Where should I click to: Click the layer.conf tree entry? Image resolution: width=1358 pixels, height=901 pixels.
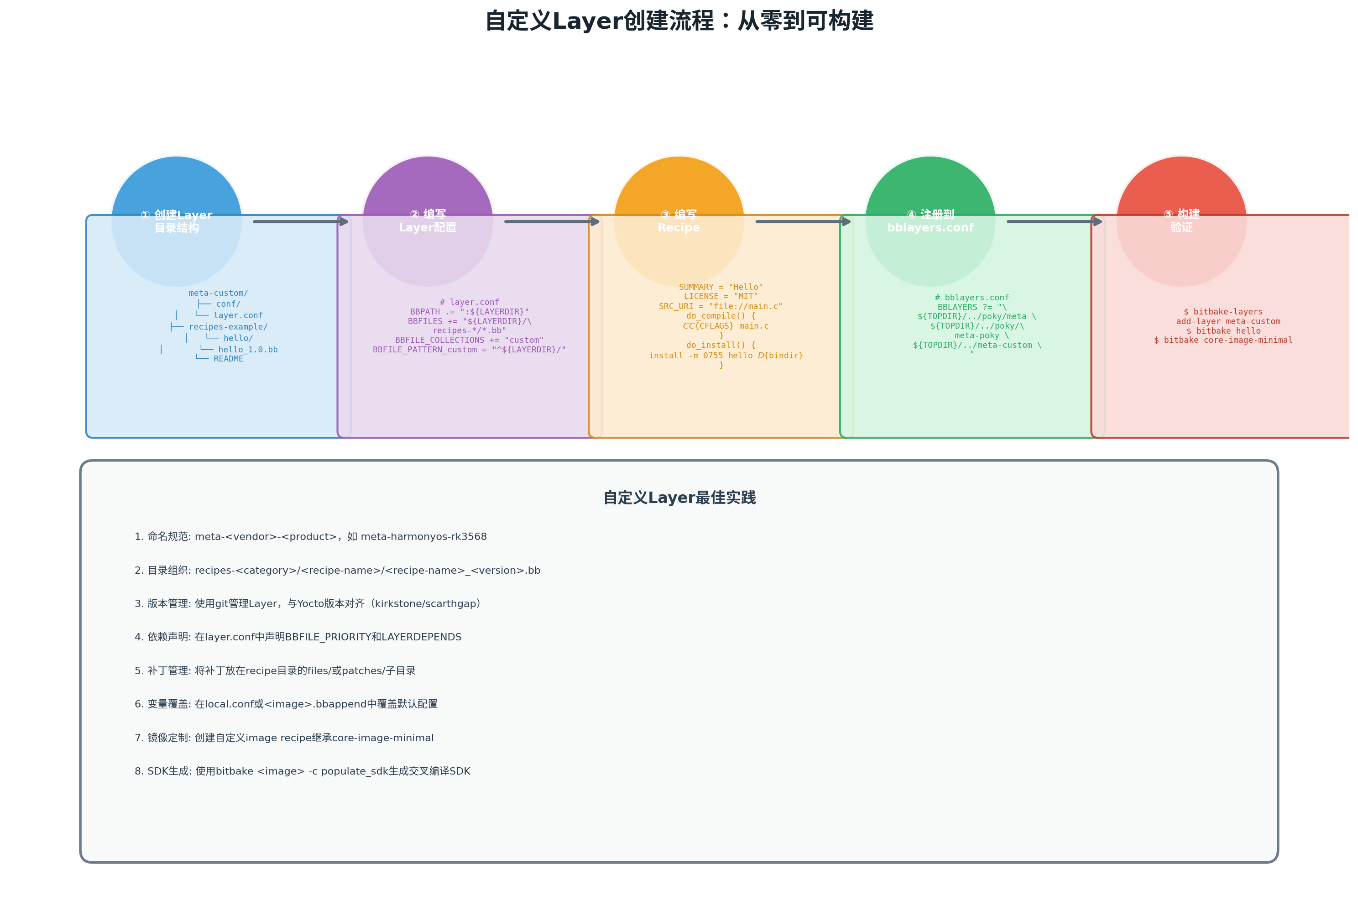click(219, 315)
